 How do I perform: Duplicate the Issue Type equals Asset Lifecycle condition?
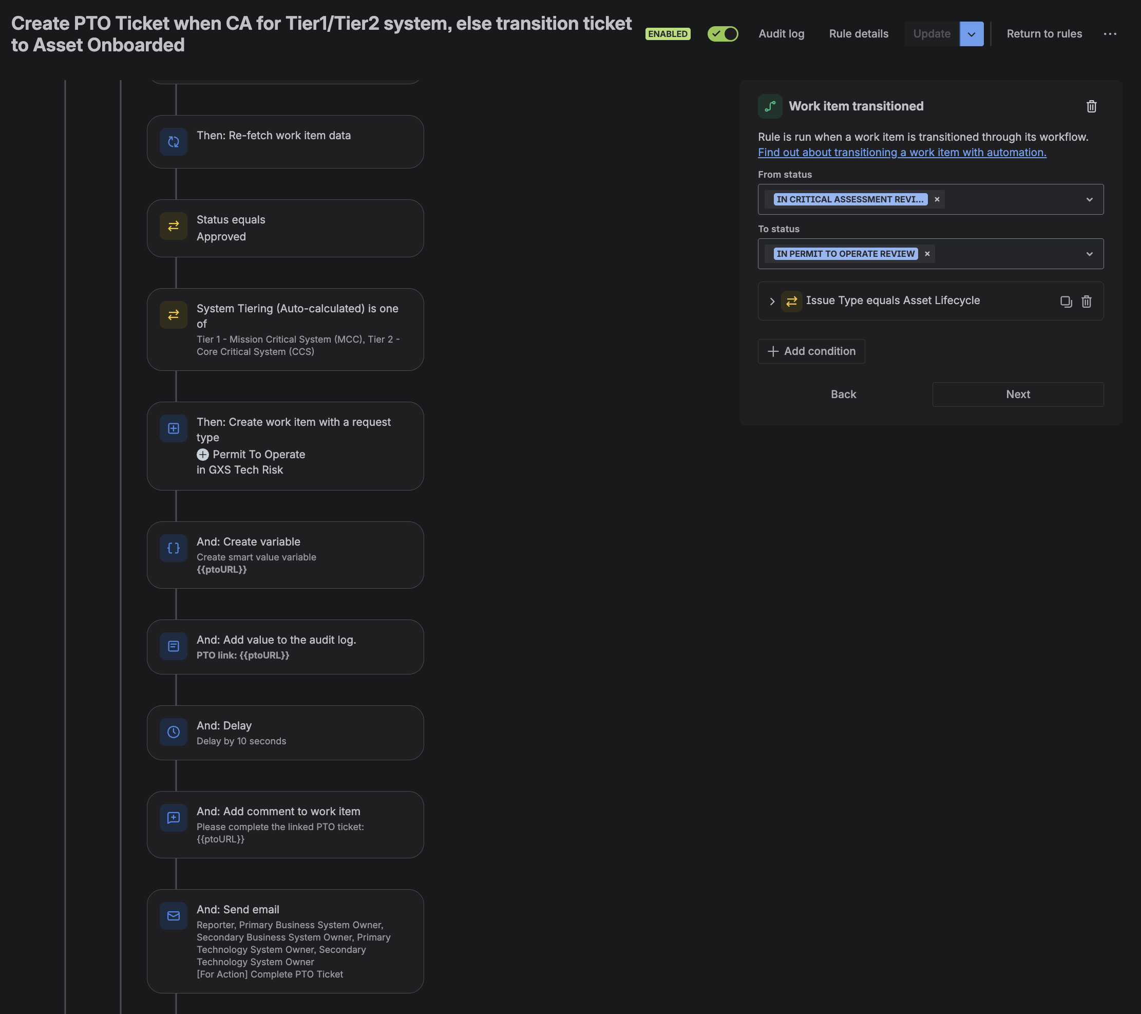(x=1066, y=302)
